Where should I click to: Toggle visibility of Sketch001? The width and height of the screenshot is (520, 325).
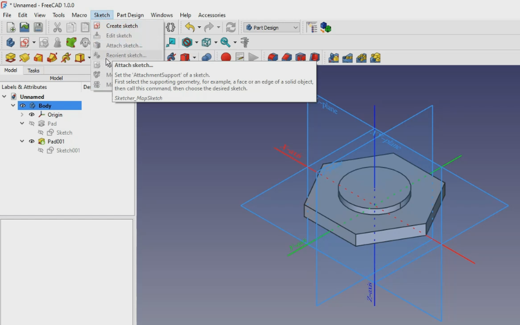click(40, 150)
